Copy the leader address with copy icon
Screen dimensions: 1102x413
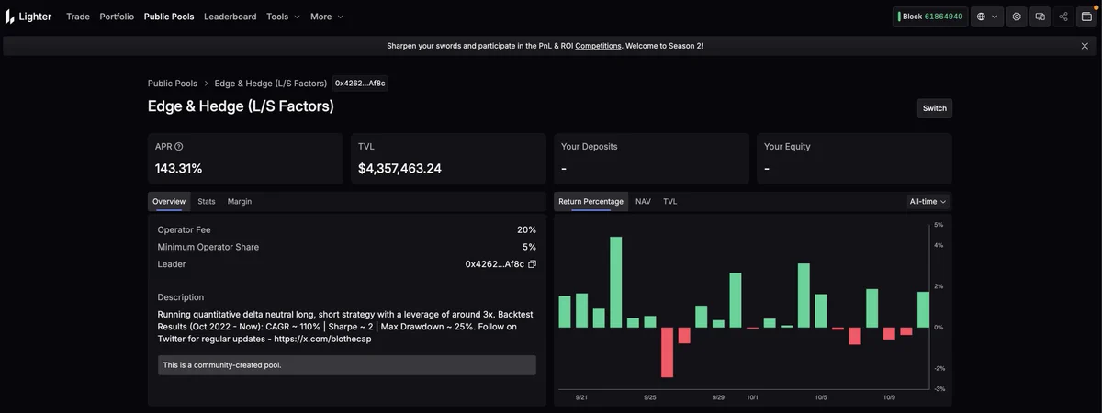pyautogui.click(x=533, y=264)
